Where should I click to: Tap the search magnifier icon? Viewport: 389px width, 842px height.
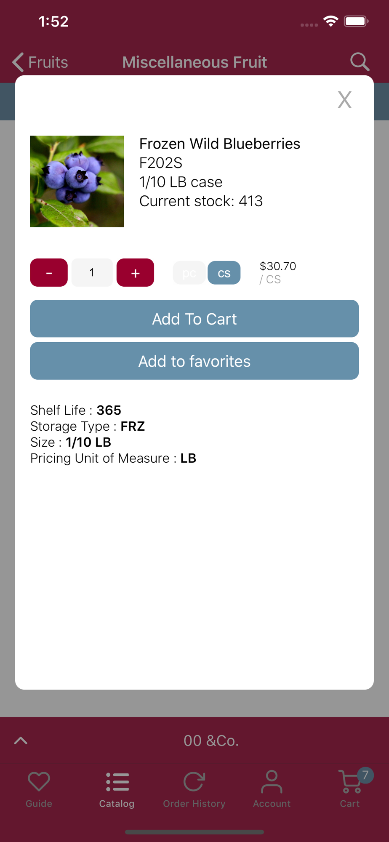click(360, 62)
